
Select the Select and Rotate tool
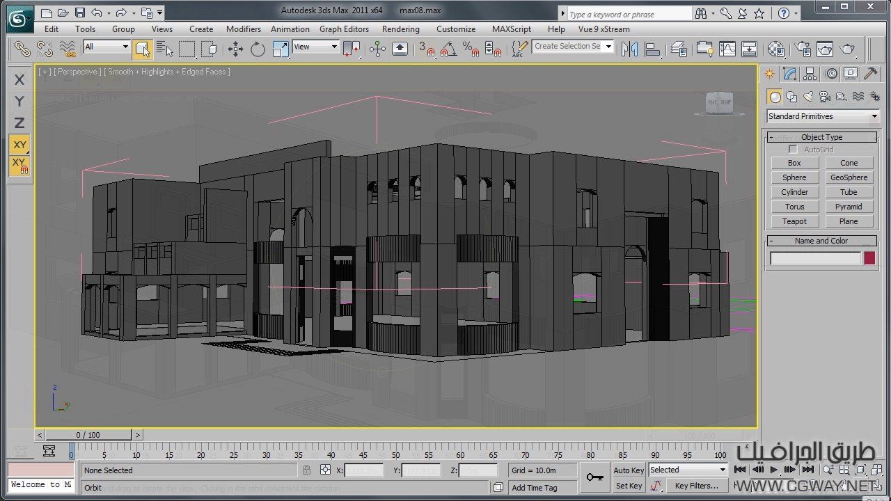click(258, 49)
